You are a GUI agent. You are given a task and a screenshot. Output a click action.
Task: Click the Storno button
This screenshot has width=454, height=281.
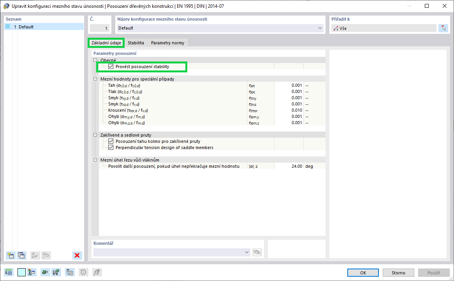398,272
